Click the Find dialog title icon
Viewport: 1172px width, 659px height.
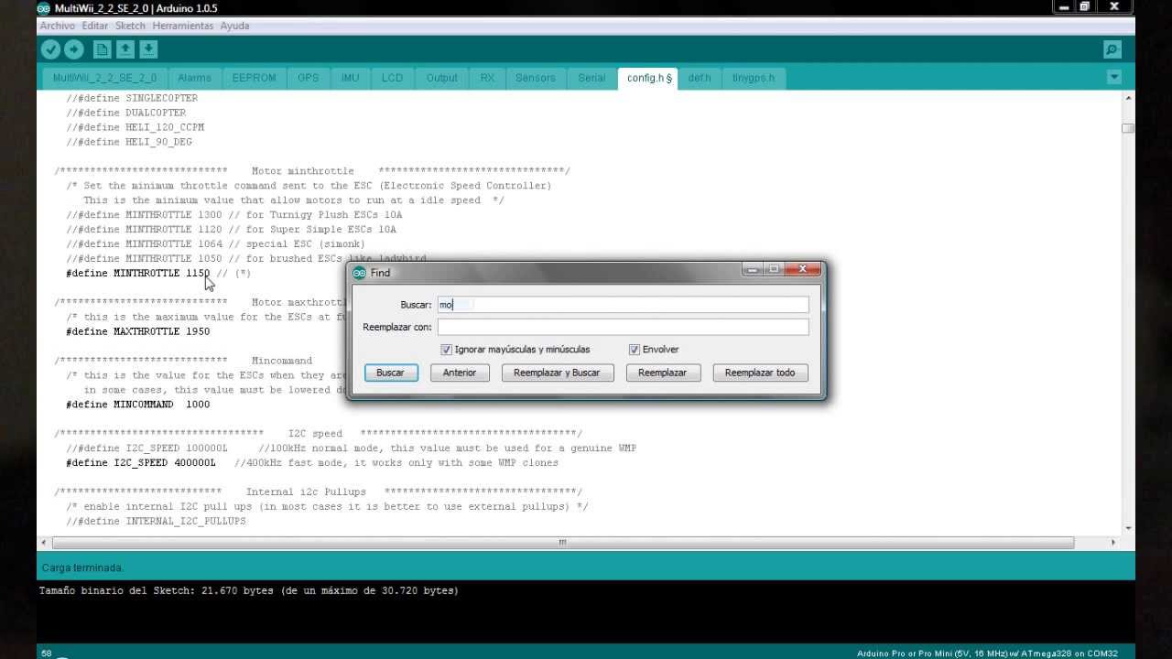click(359, 273)
